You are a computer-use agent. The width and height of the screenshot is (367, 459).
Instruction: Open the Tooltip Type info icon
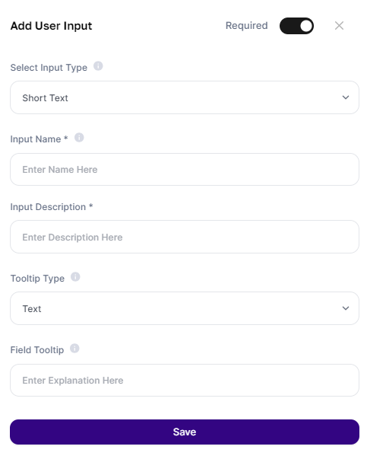(x=75, y=277)
